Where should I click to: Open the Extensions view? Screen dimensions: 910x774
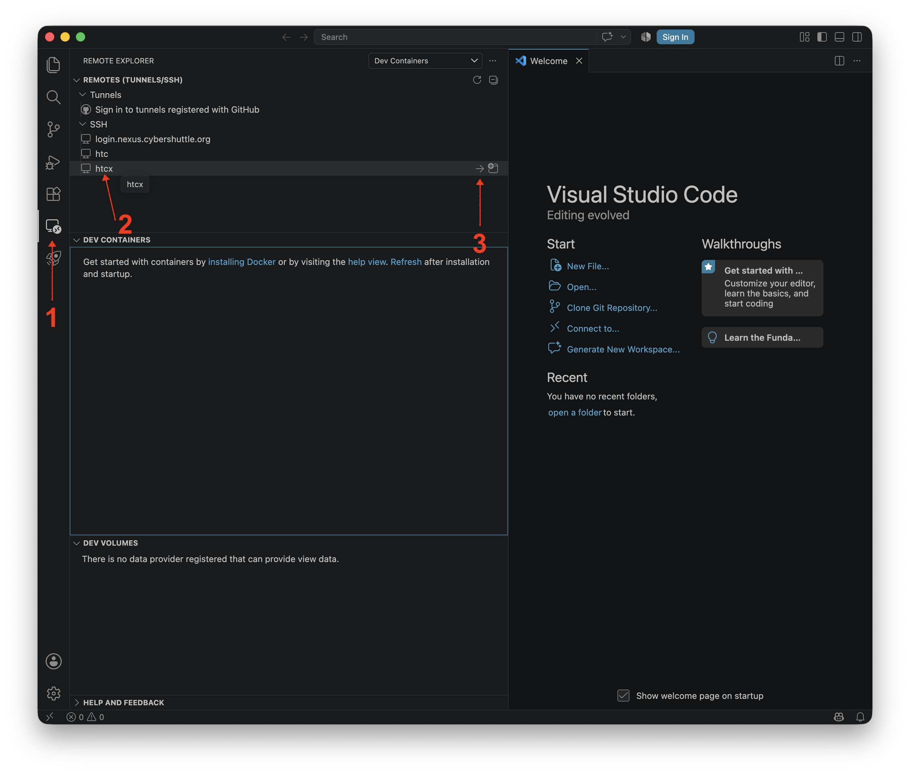(x=53, y=194)
